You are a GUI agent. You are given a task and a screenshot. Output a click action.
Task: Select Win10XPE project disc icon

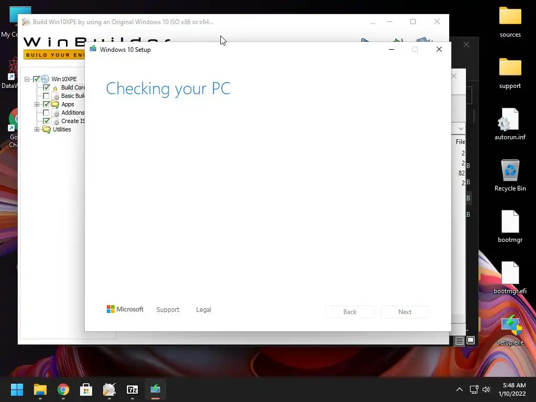pyautogui.click(x=45, y=79)
